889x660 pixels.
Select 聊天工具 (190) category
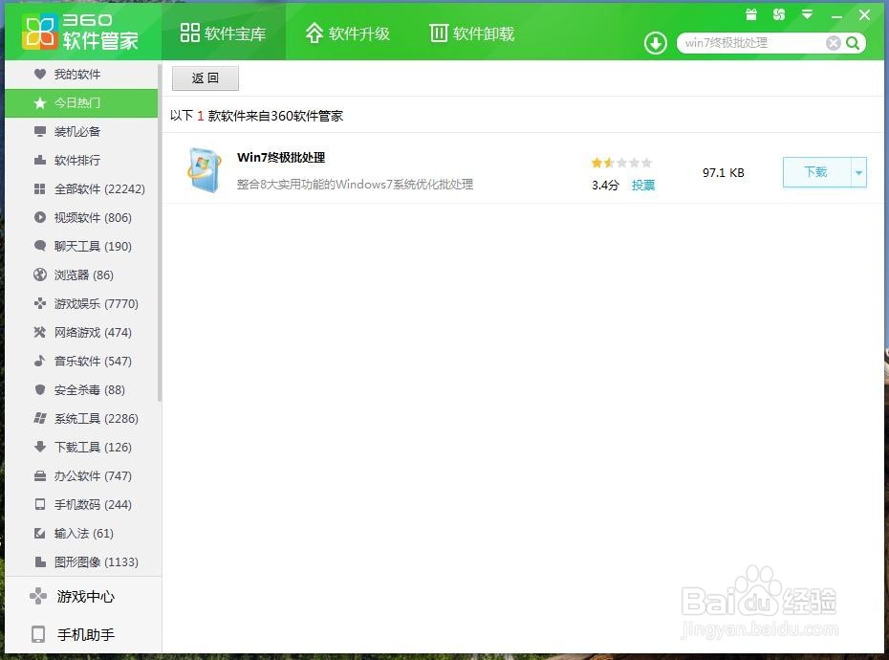coord(81,246)
